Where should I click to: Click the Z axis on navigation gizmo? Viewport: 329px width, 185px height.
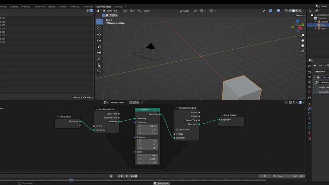pyautogui.click(x=298, y=21)
